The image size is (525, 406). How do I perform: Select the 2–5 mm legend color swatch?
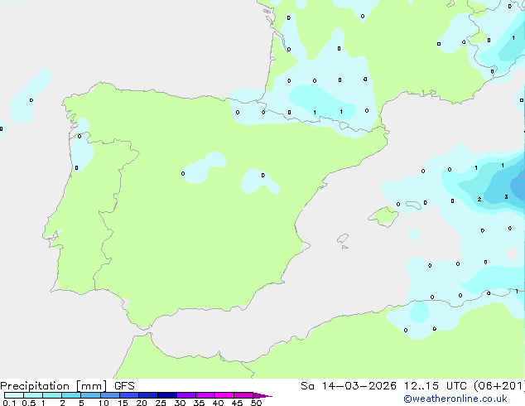pyautogui.click(x=71, y=395)
